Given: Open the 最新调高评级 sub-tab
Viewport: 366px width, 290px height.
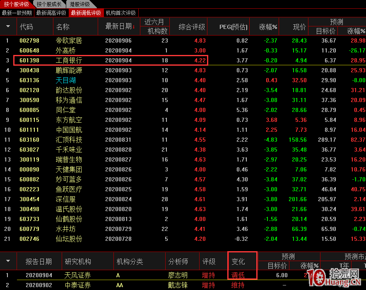Looking at the screenshot, I should tap(51, 13).
